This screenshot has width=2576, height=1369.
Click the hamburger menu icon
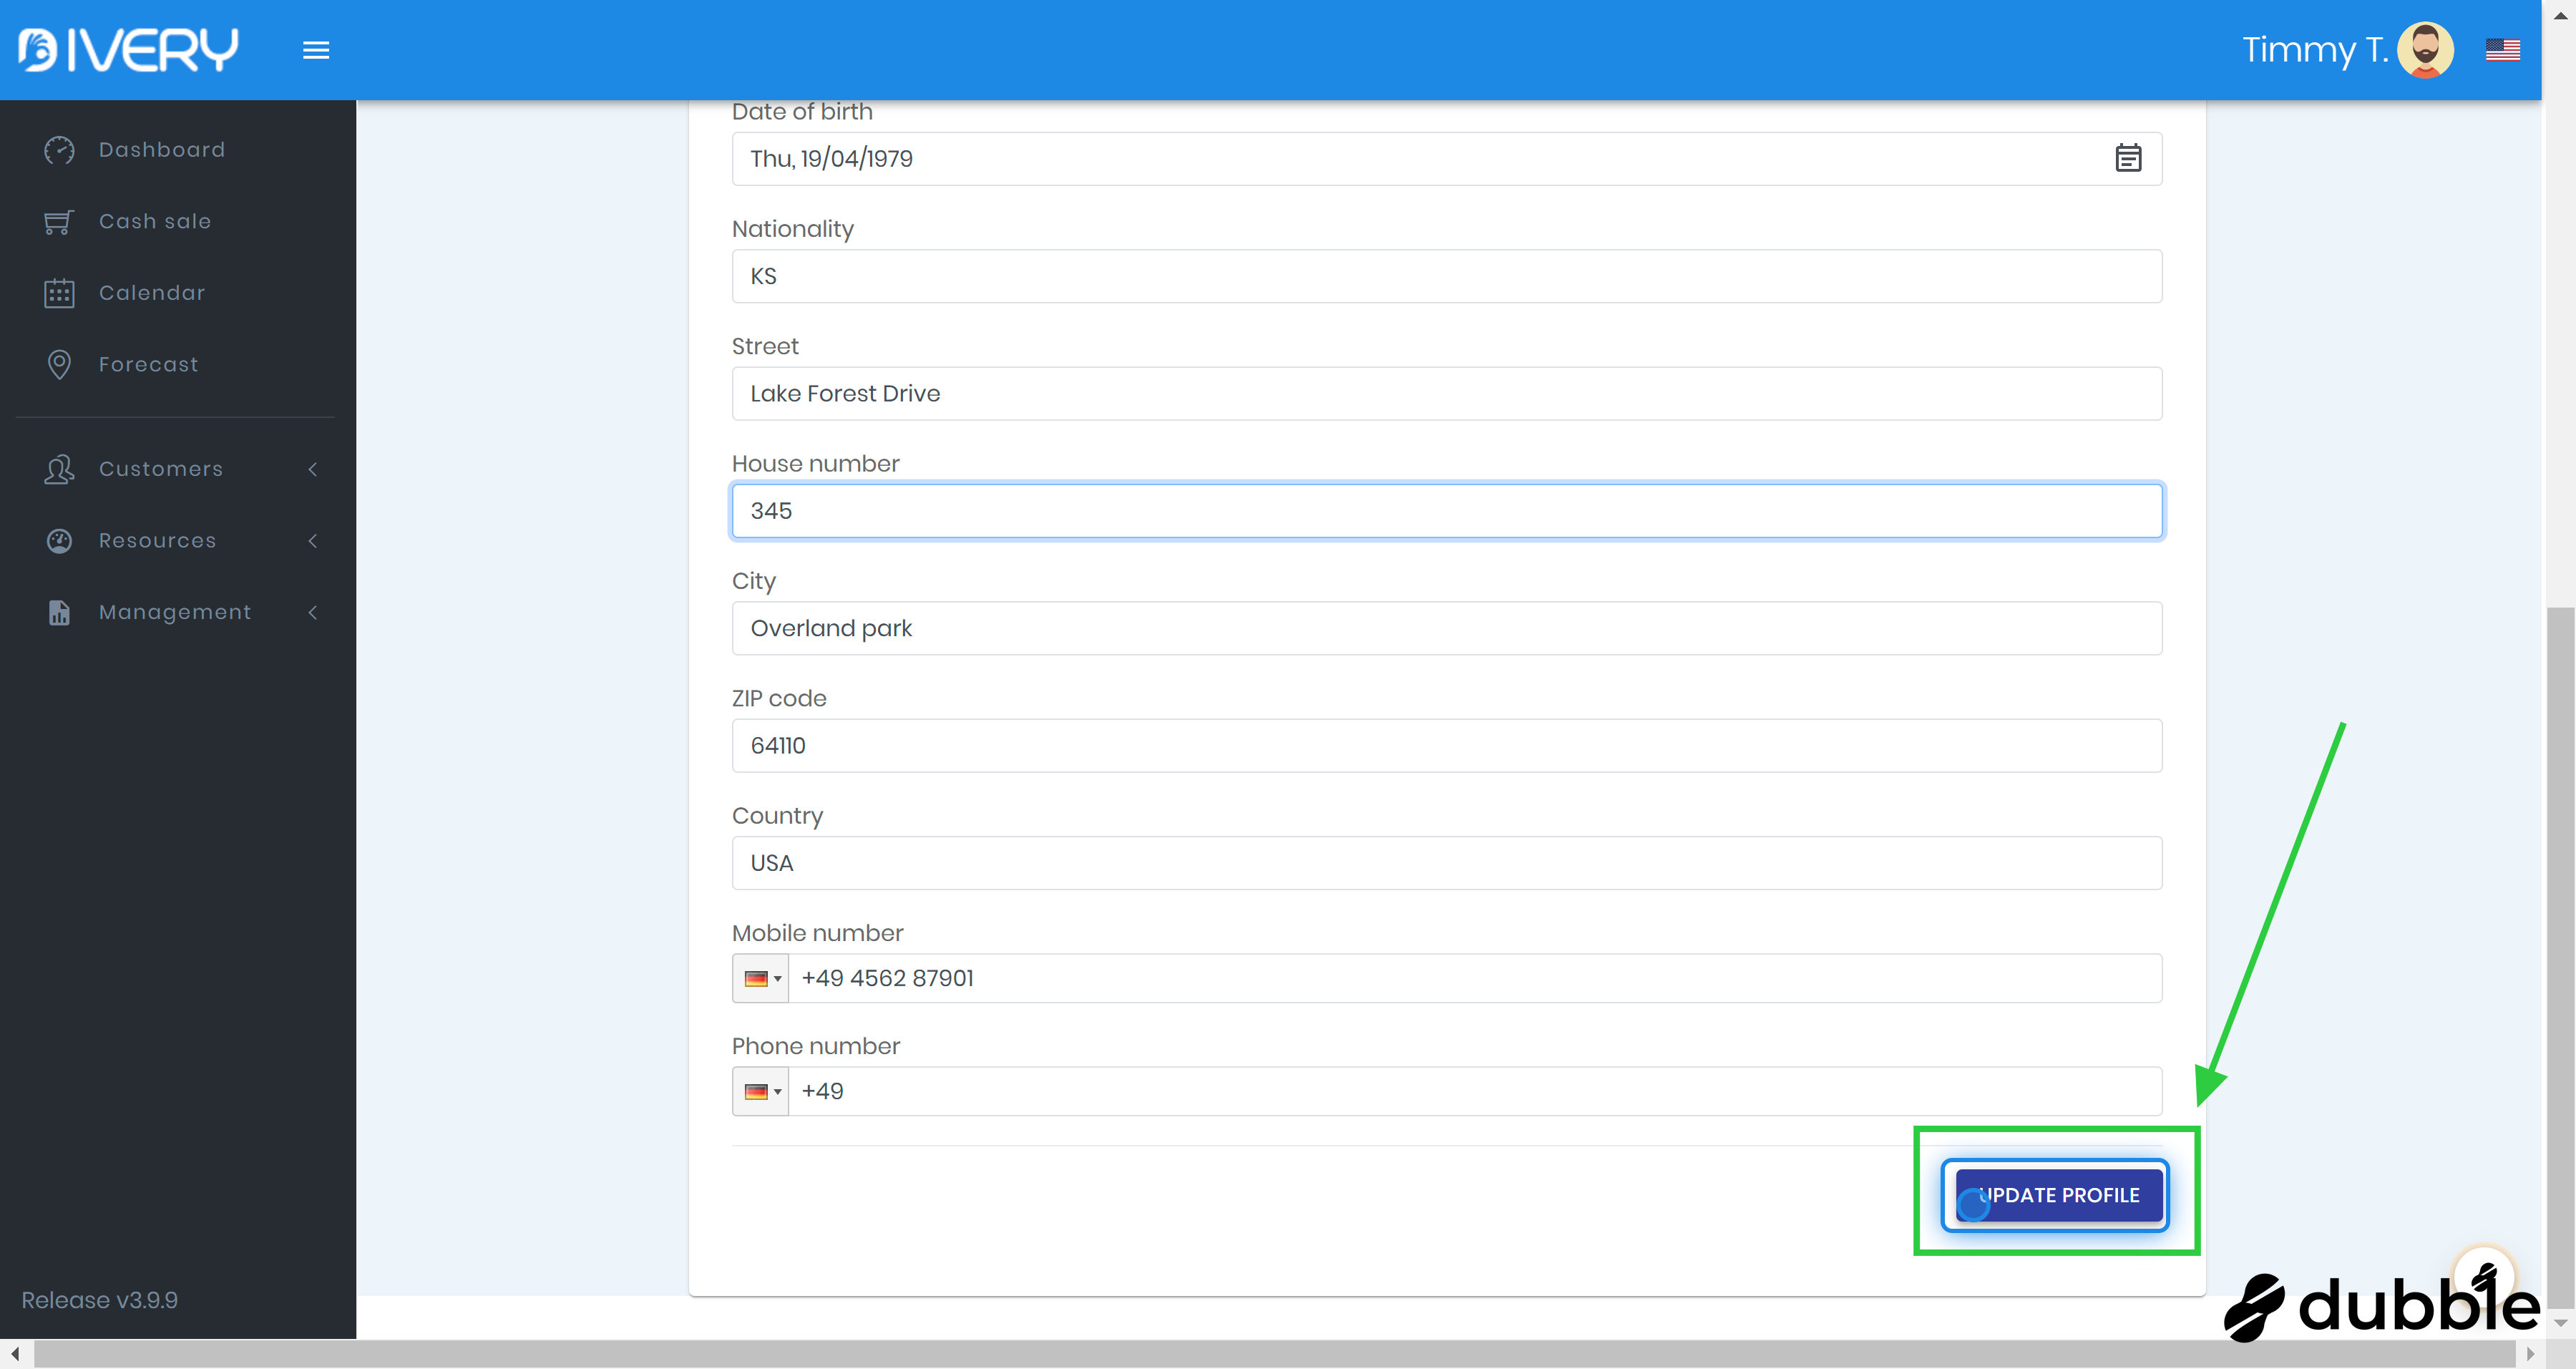tap(316, 50)
